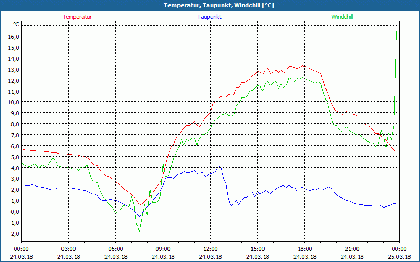Click the -1,0 y-axis value
420x262 pixels.
(x=14, y=222)
